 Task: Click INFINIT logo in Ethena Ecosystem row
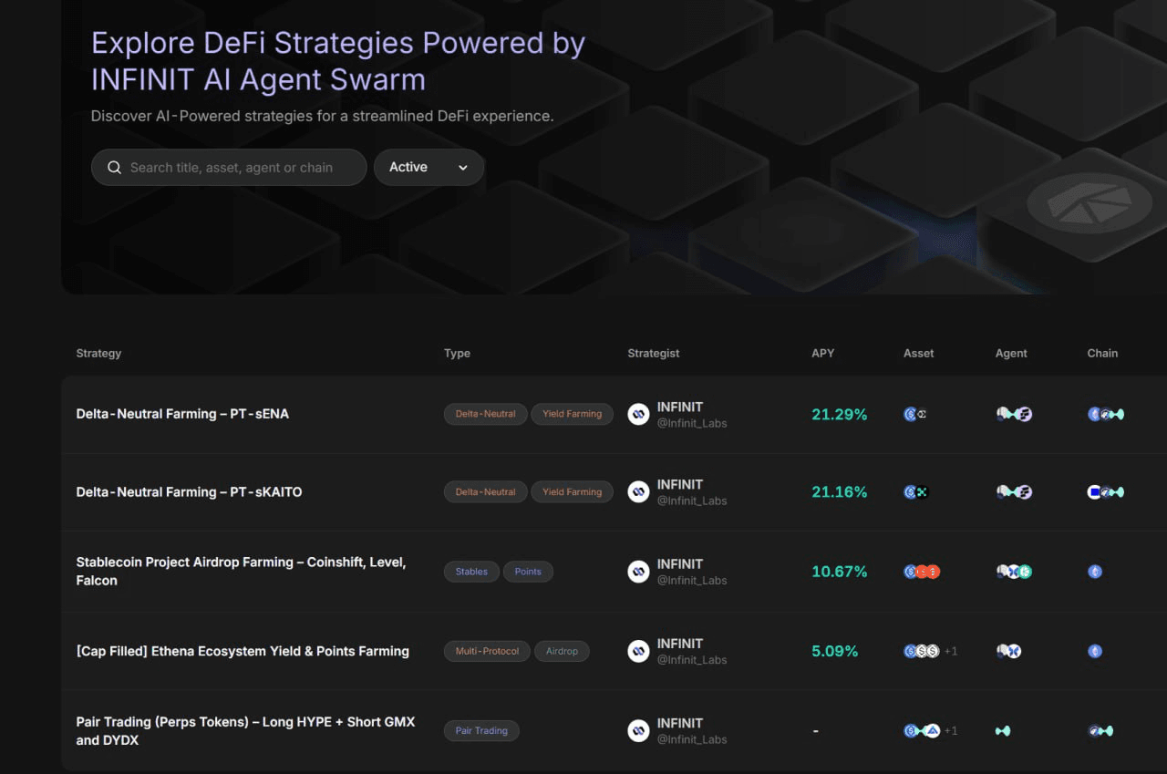click(x=638, y=651)
